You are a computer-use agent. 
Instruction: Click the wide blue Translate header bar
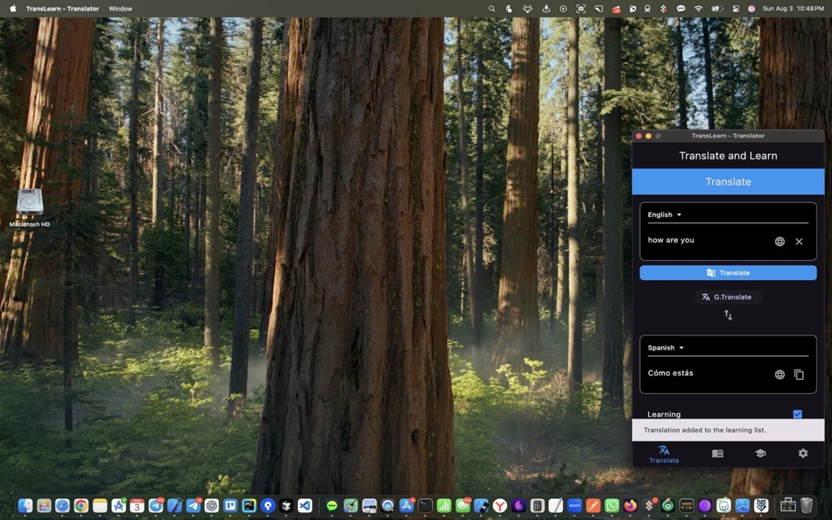click(x=728, y=181)
